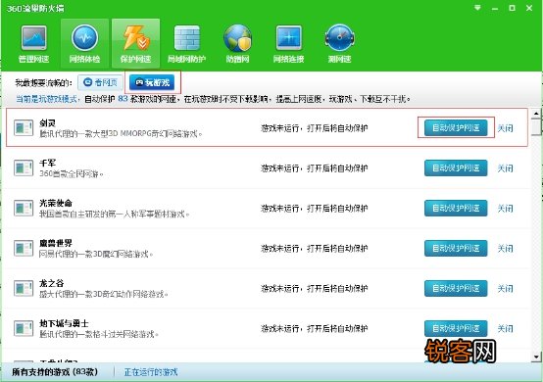Click 剑灵 status 游戏未运行，打开后将自动保护
This screenshot has height=382, width=543.
click(314, 128)
